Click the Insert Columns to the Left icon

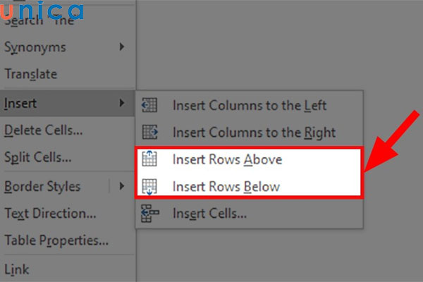tap(149, 105)
